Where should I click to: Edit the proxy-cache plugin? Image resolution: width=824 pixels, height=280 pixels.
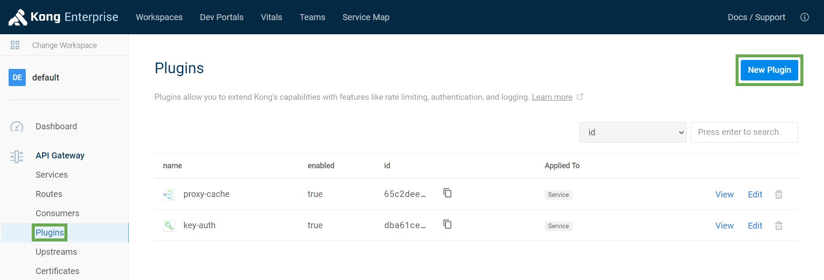pos(755,194)
